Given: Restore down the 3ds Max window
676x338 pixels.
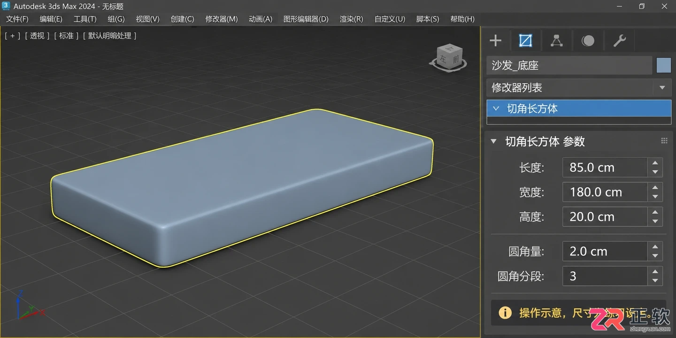Looking at the screenshot, I should 642,6.
